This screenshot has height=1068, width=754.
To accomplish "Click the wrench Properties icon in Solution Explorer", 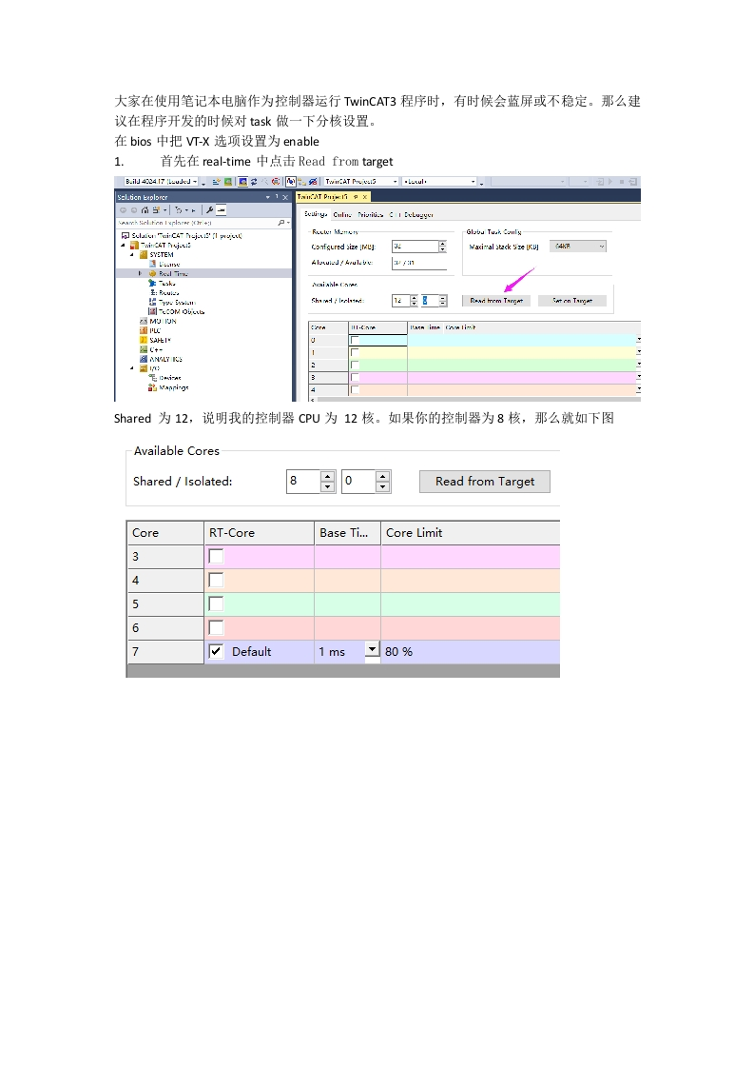I will click(209, 209).
